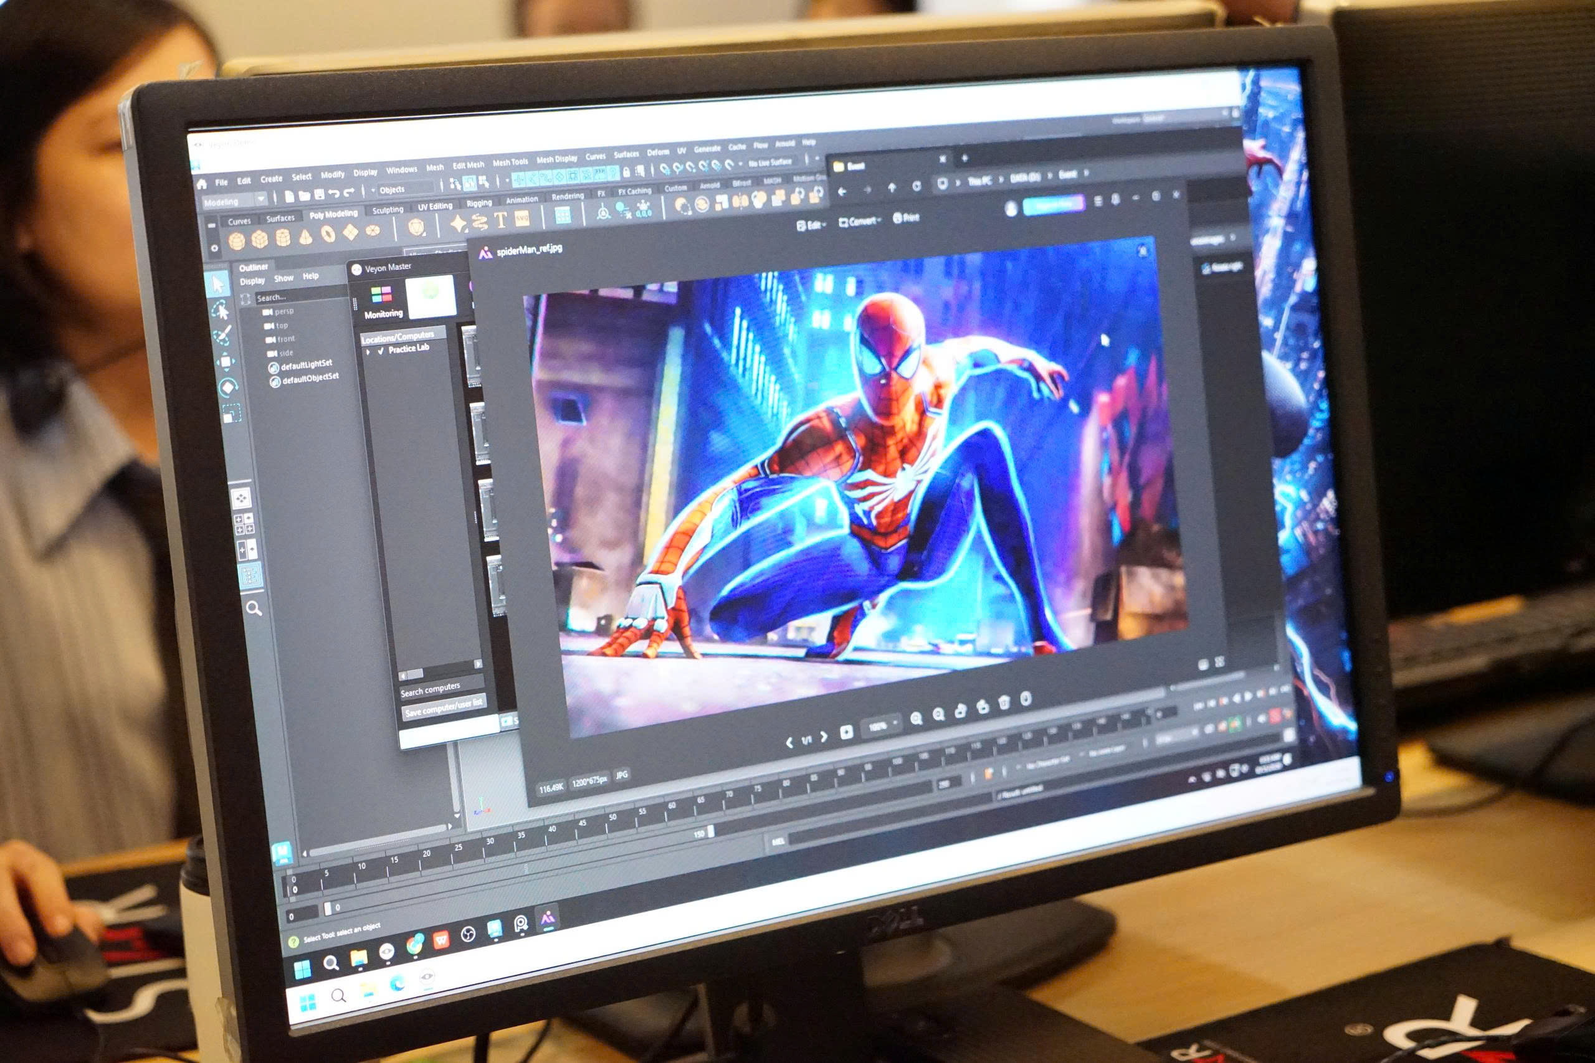Click the Type text tool shelf icon

point(500,220)
